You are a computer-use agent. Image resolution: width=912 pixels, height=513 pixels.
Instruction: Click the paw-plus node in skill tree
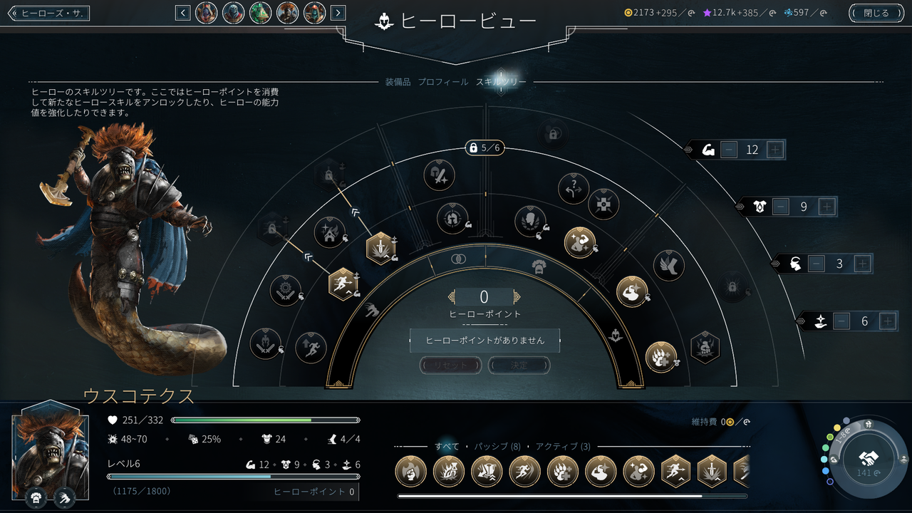pyautogui.click(x=660, y=357)
